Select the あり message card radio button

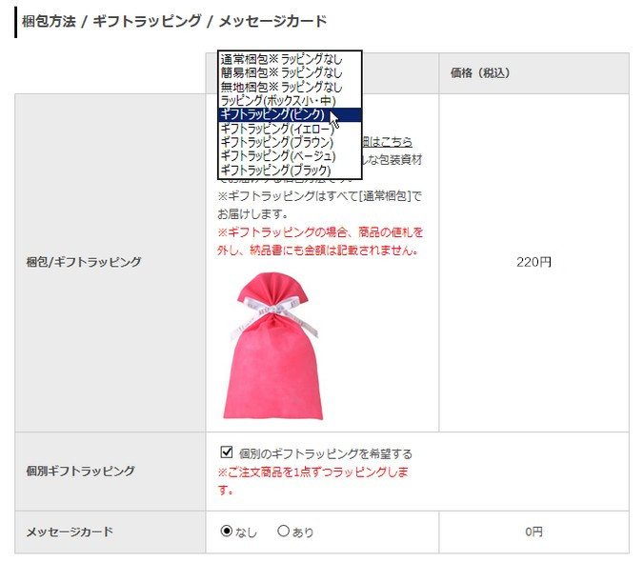tap(283, 531)
